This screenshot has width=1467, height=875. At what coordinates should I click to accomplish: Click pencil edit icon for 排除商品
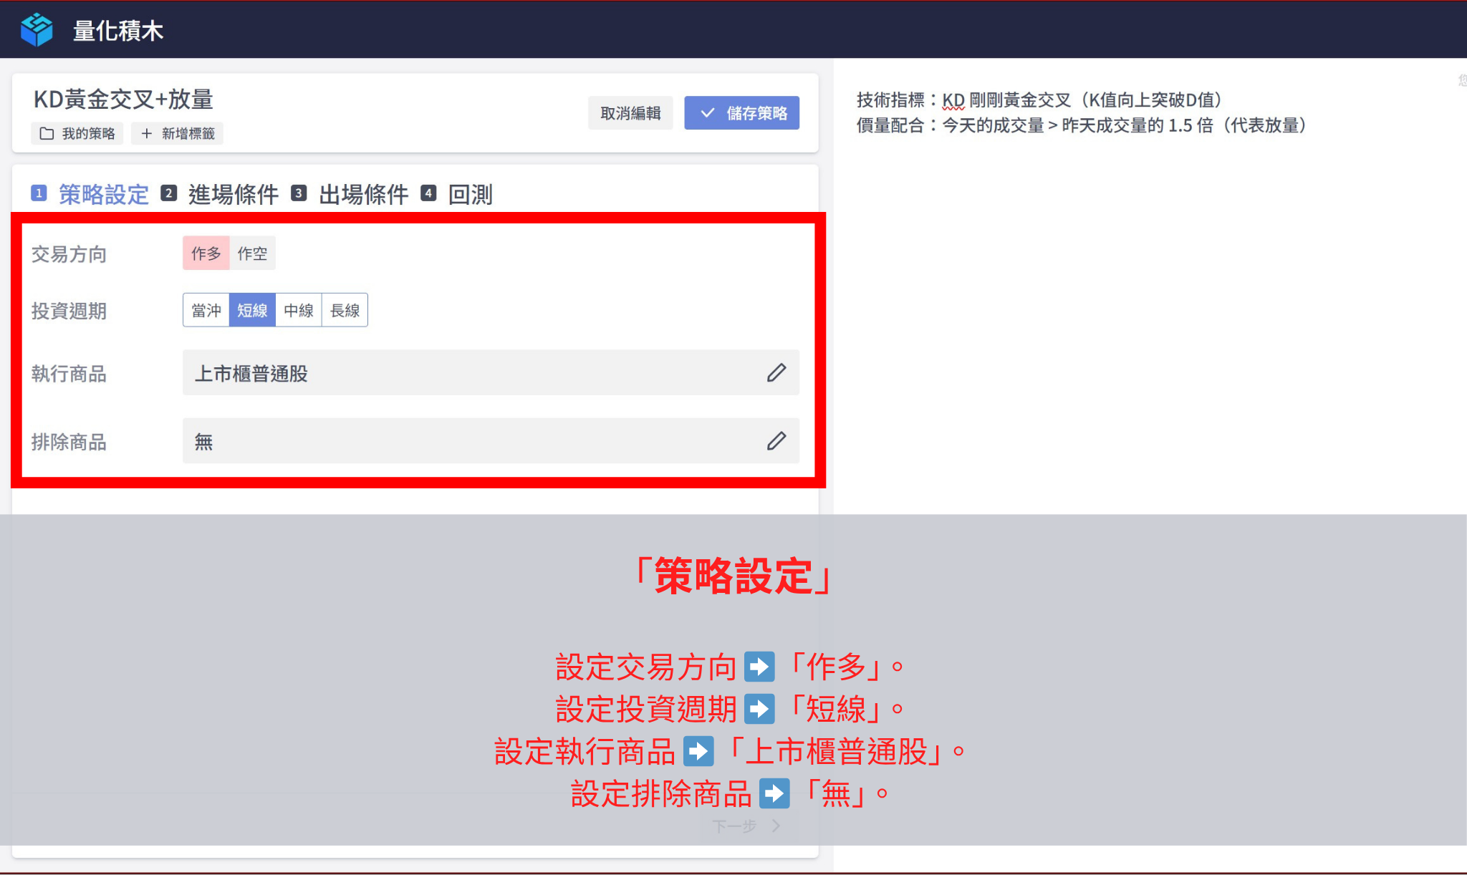[x=776, y=440]
